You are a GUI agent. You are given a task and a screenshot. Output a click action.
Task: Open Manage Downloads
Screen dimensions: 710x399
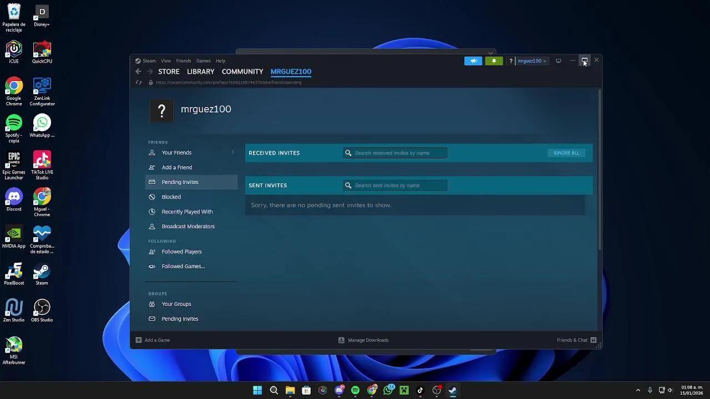363,340
